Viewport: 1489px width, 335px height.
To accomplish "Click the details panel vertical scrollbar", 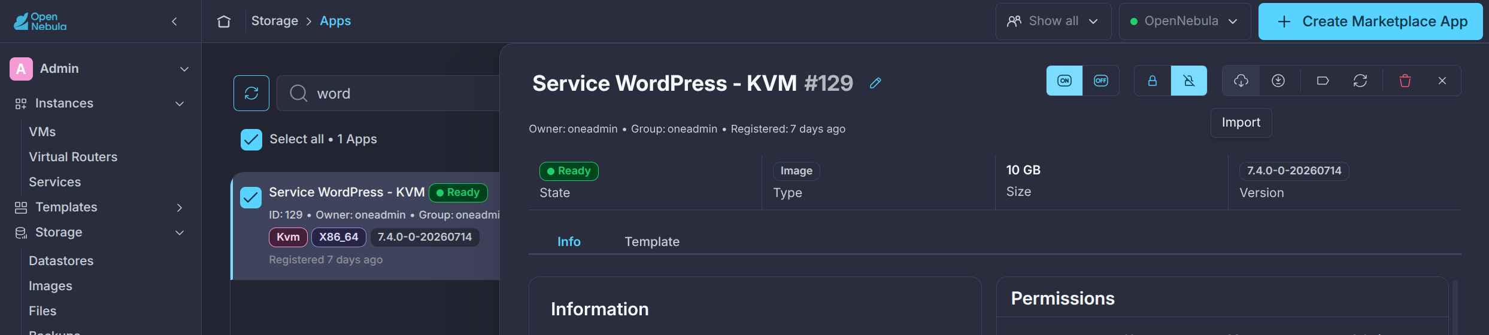I will pyautogui.click(x=1455, y=308).
